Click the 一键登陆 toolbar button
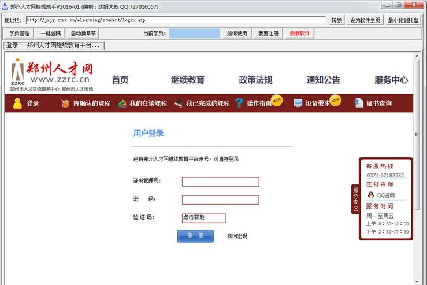 [x=50, y=34]
